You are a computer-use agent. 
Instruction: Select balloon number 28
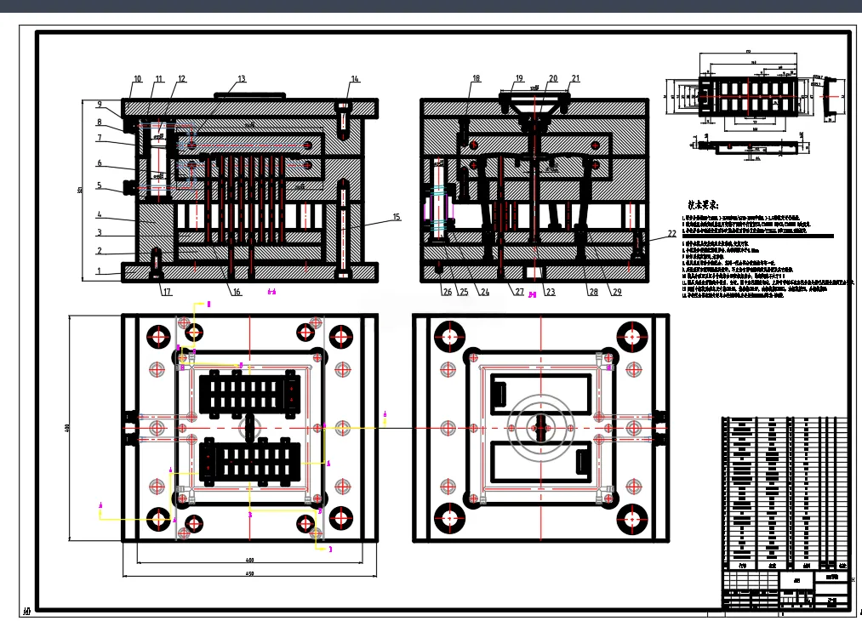click(x=593, y=292)
